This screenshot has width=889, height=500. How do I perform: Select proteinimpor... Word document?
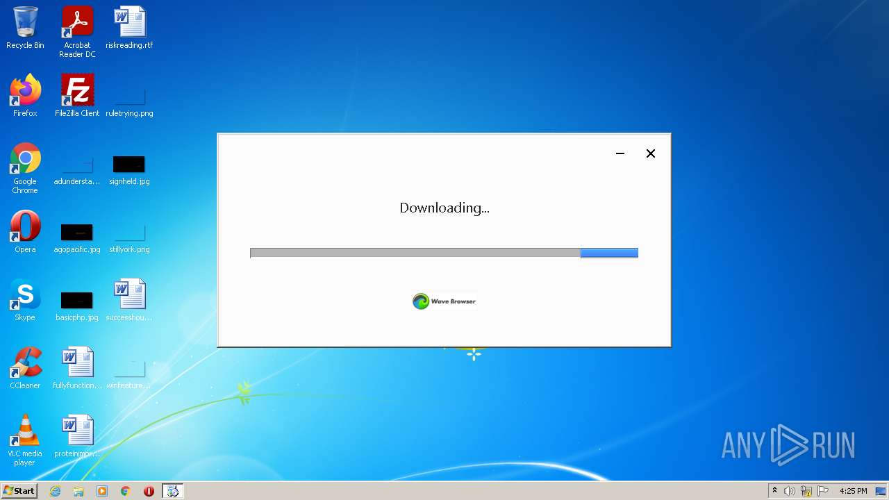pos(77,436)
